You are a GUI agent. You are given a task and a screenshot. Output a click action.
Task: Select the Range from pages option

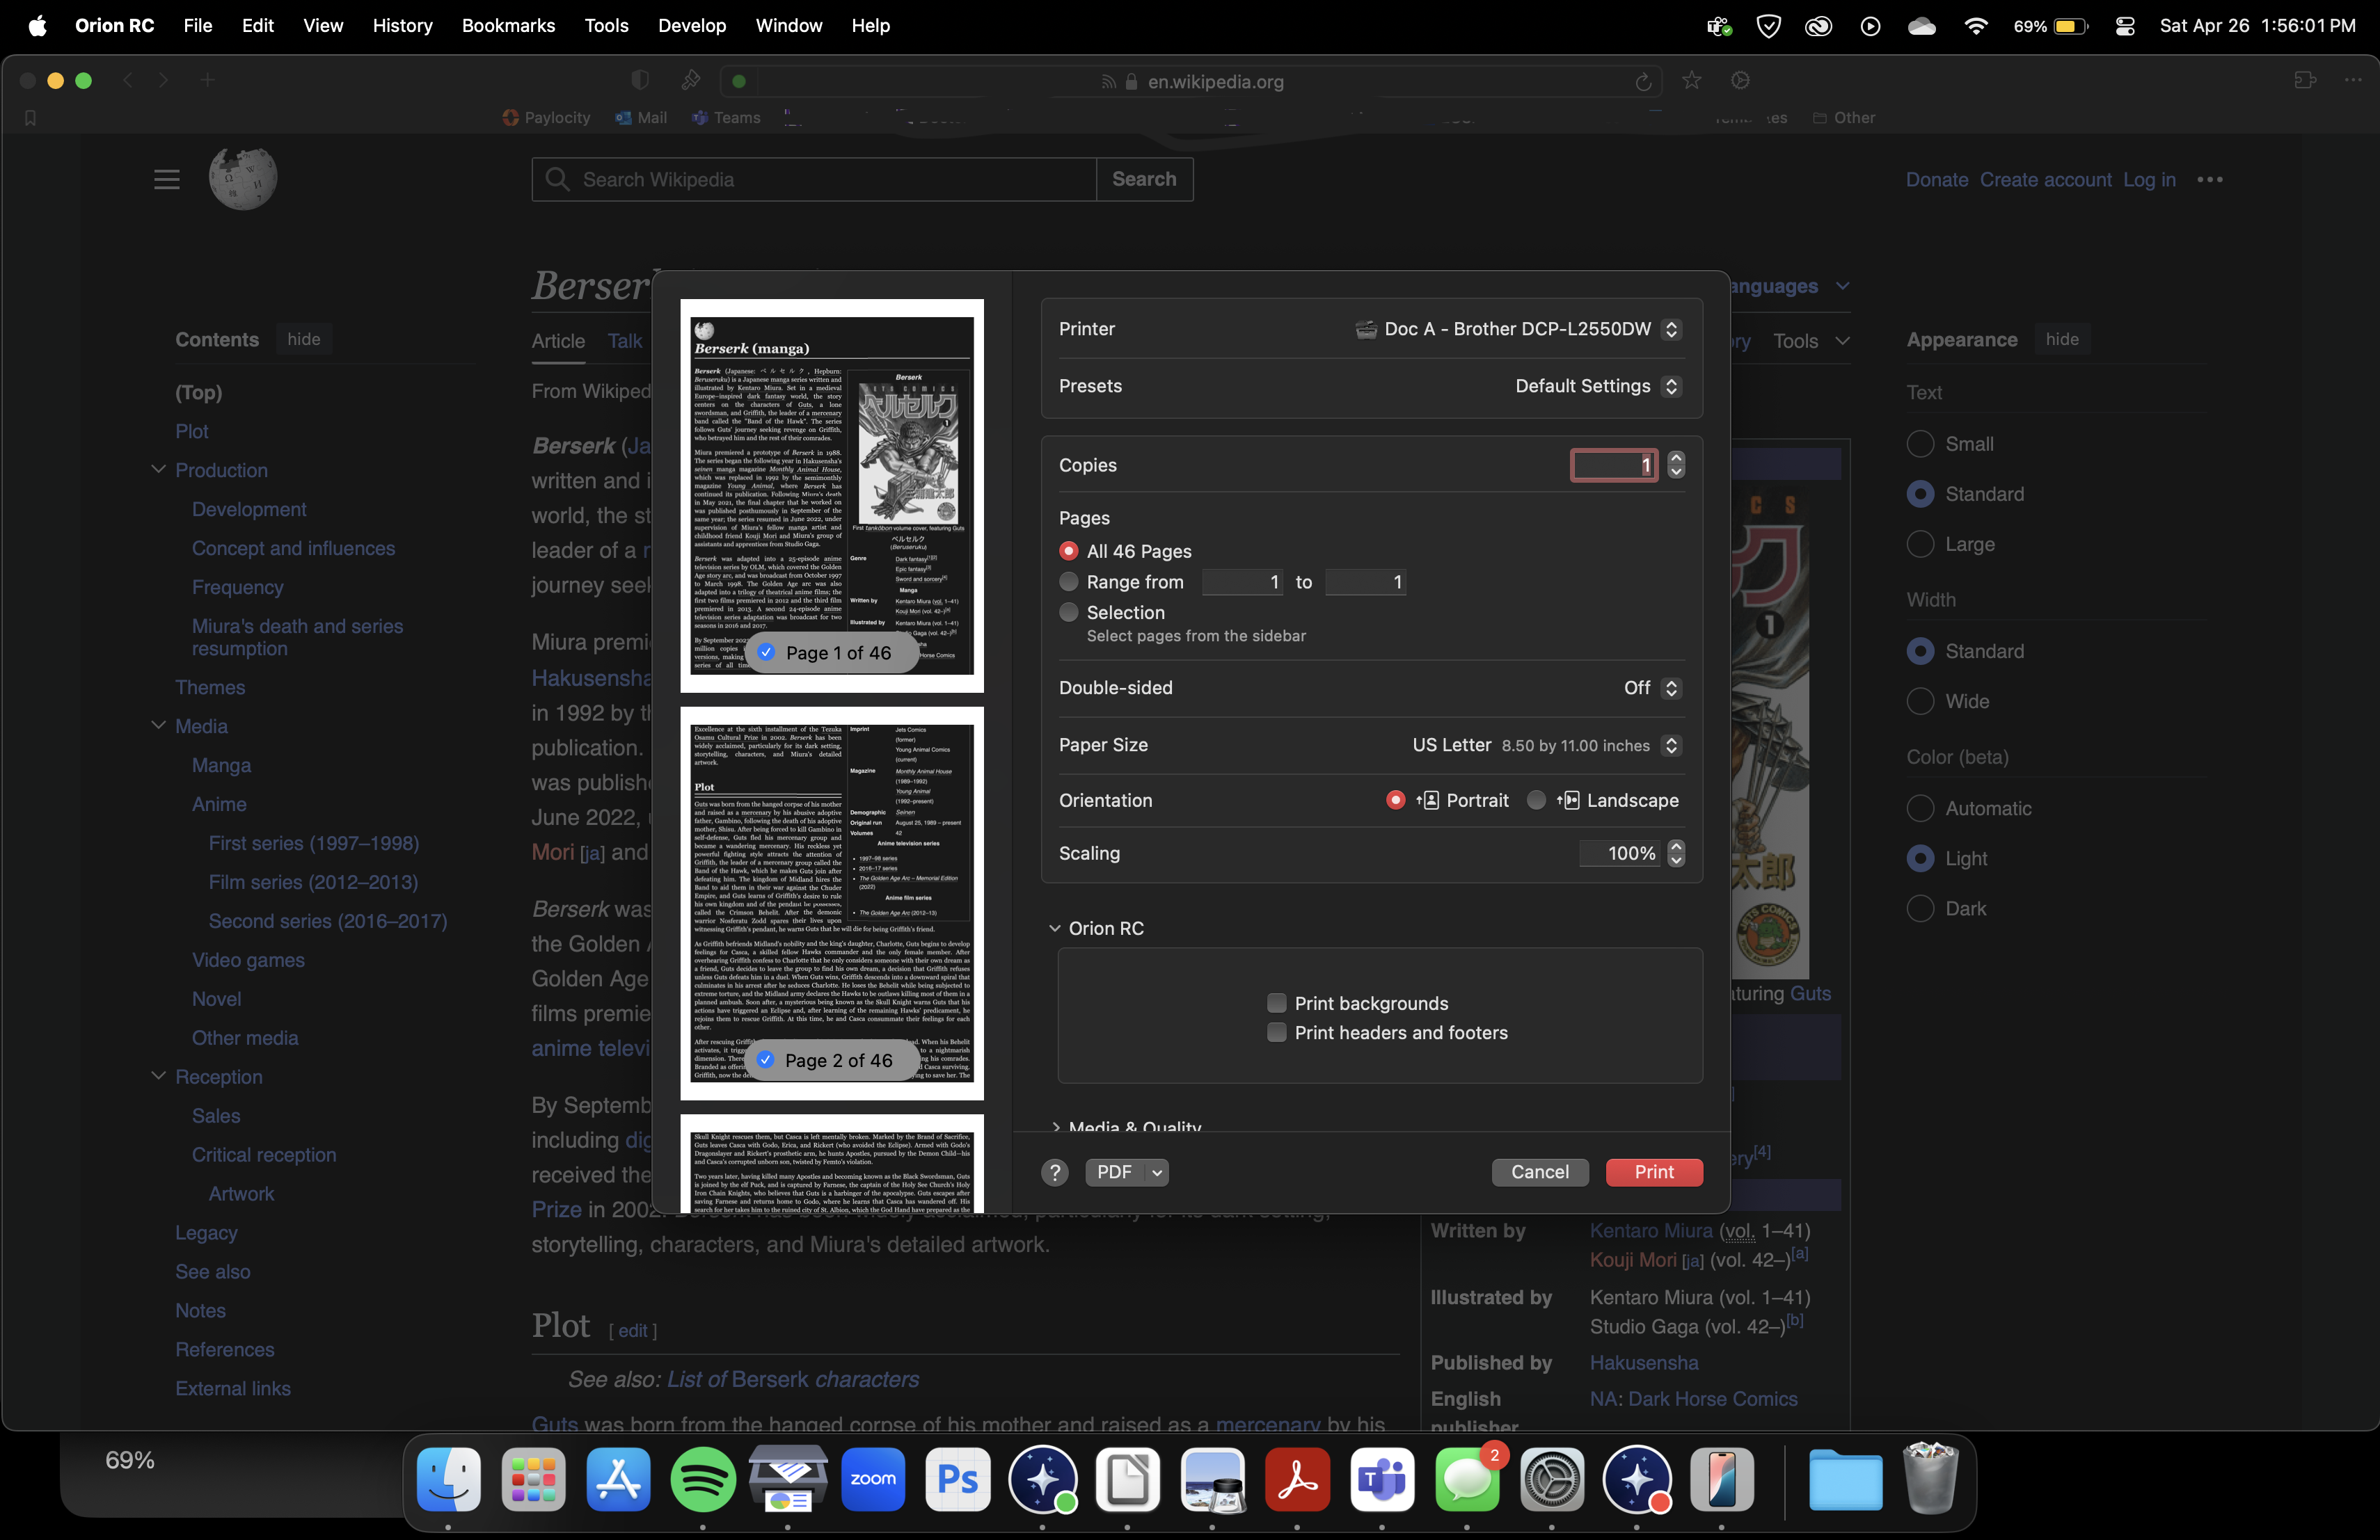(1069, 581)
